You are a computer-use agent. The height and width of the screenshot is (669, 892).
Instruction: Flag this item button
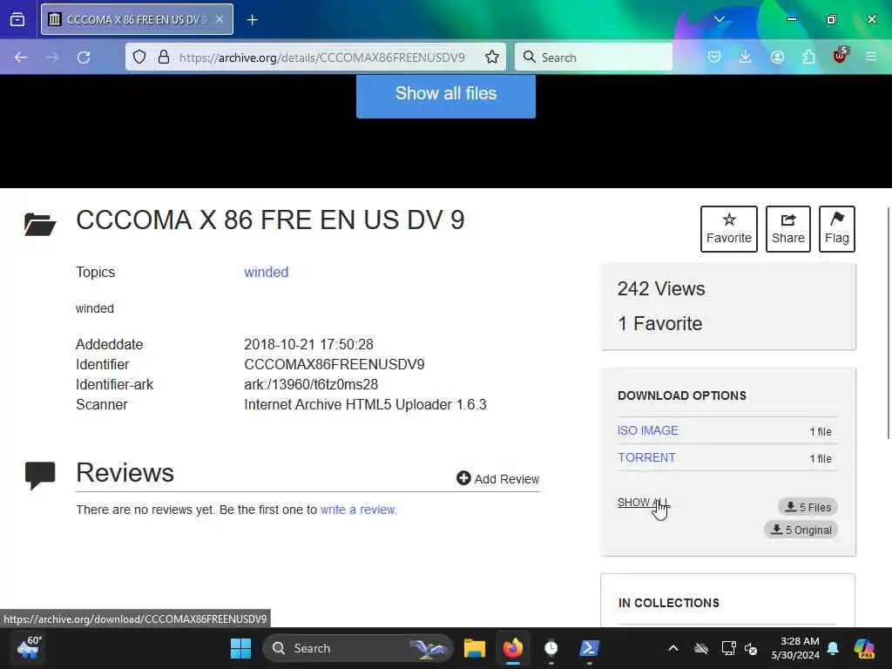(837, 229)
